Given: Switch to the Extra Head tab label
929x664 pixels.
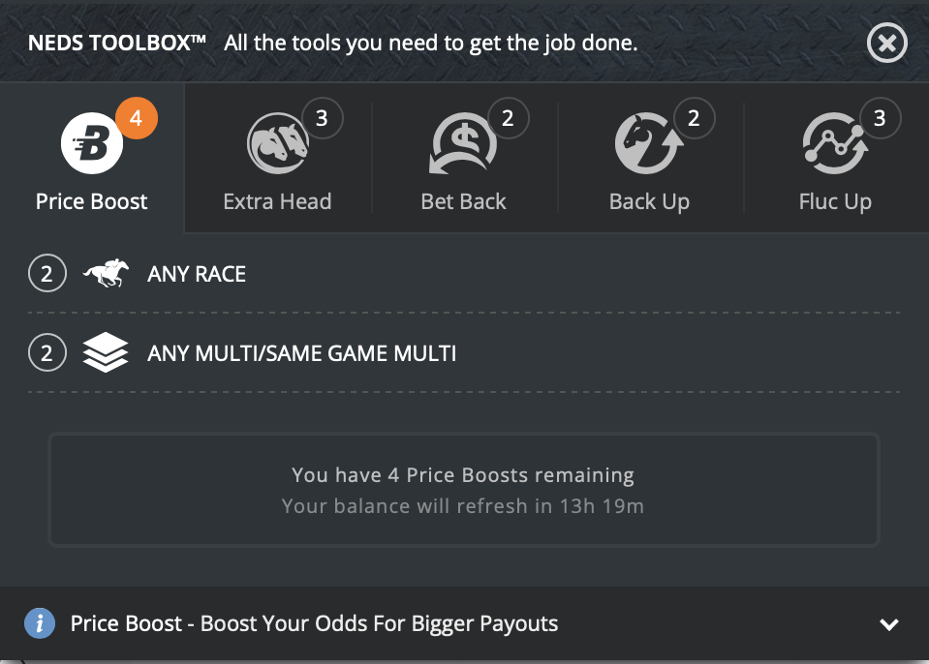Looking at the screenshot, I should (x=277, y=201).
